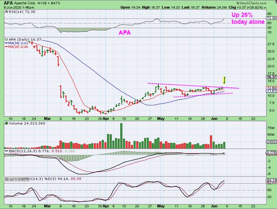Click the '72.30' RSI value tag on the right axis
The image size is (277, 209).
271,18
